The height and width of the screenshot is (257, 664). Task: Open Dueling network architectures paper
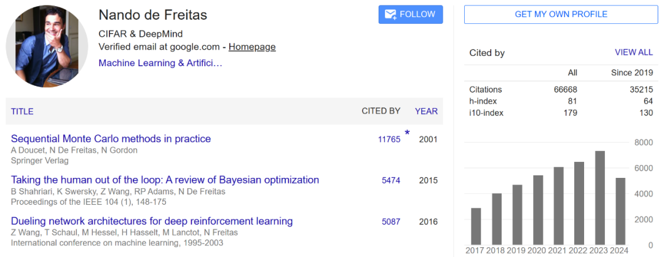pyautogui.click(x=152, y=221)
